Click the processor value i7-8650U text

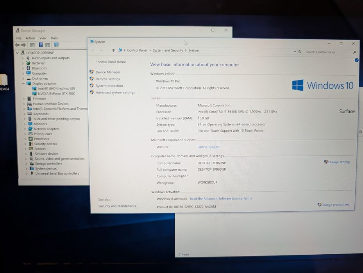click(x=237, y=112)
